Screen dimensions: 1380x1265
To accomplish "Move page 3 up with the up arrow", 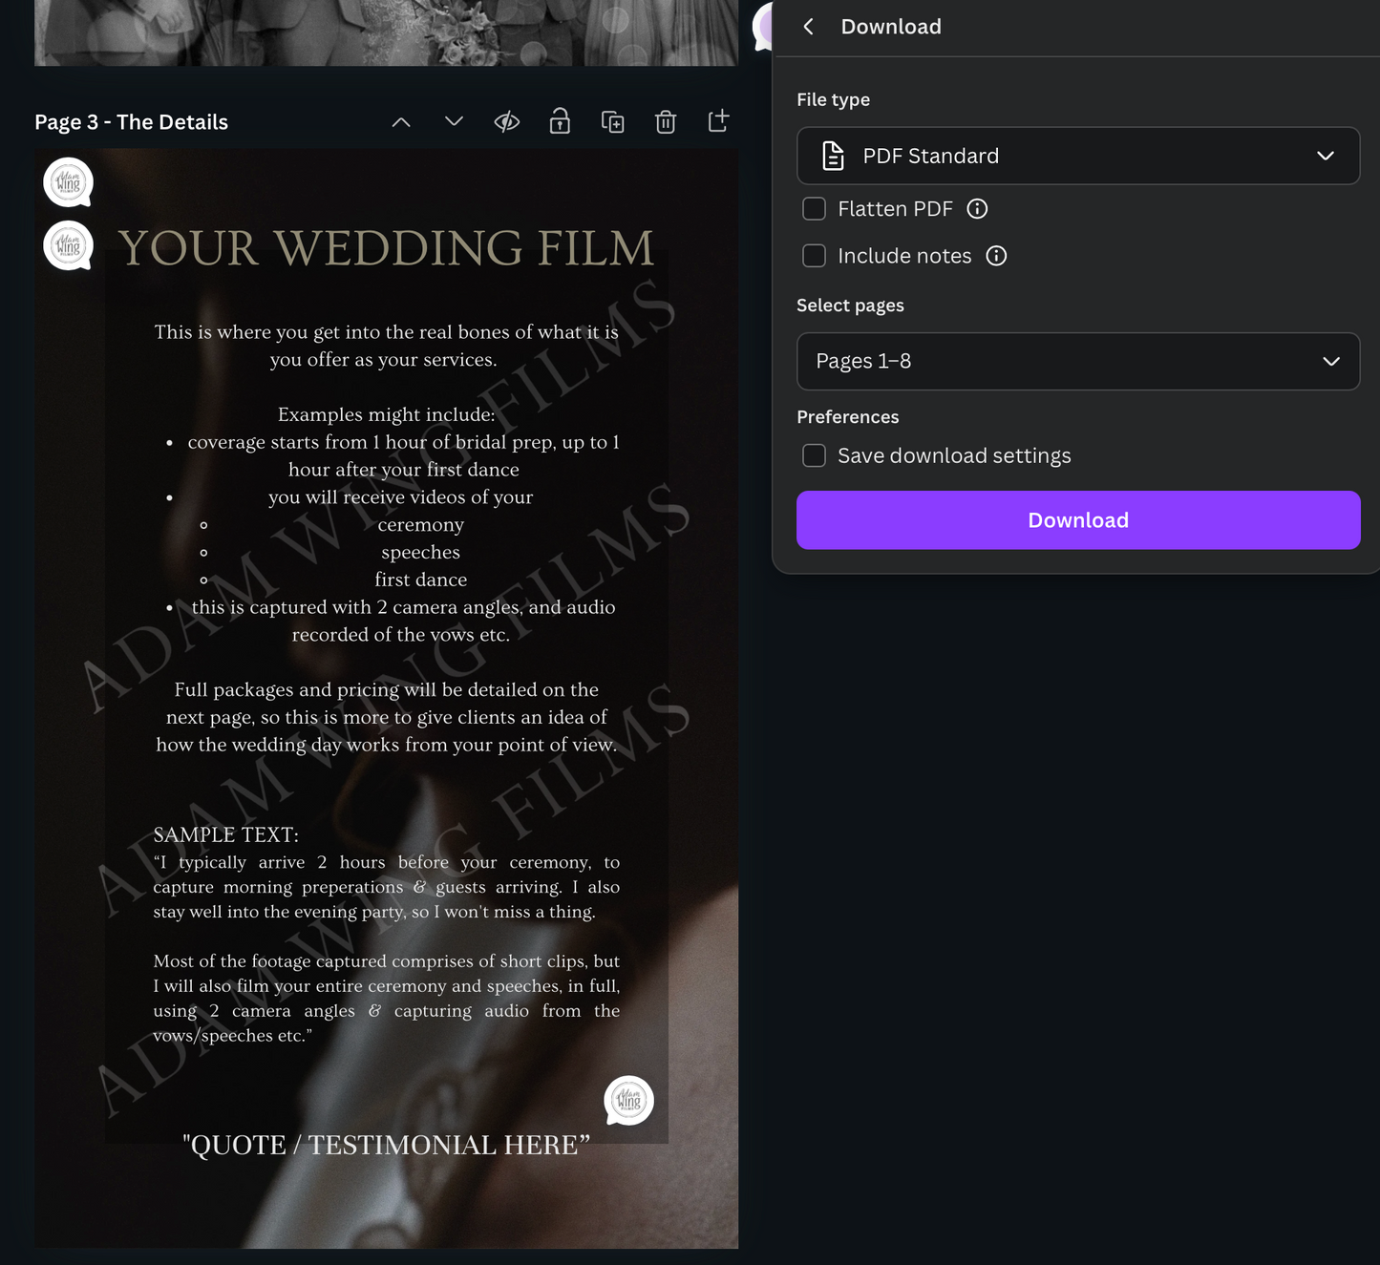I will [x=401, y=122].
